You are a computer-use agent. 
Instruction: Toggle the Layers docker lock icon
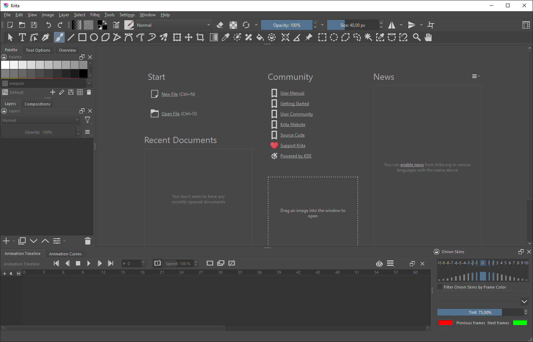pos(4,111)
